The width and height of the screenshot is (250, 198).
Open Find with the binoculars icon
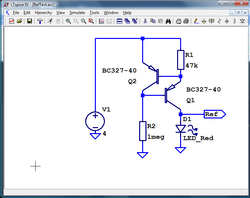pos(168,21)
